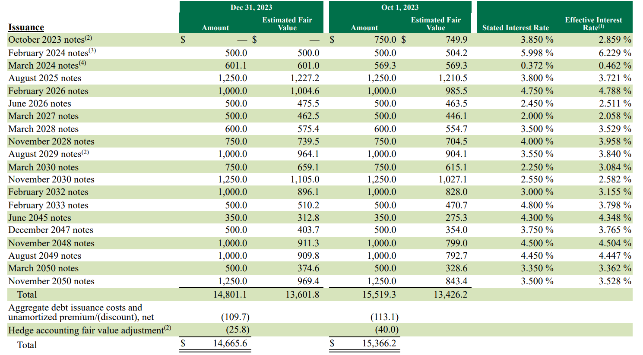Click the 792.7 fair value cell

456,256
